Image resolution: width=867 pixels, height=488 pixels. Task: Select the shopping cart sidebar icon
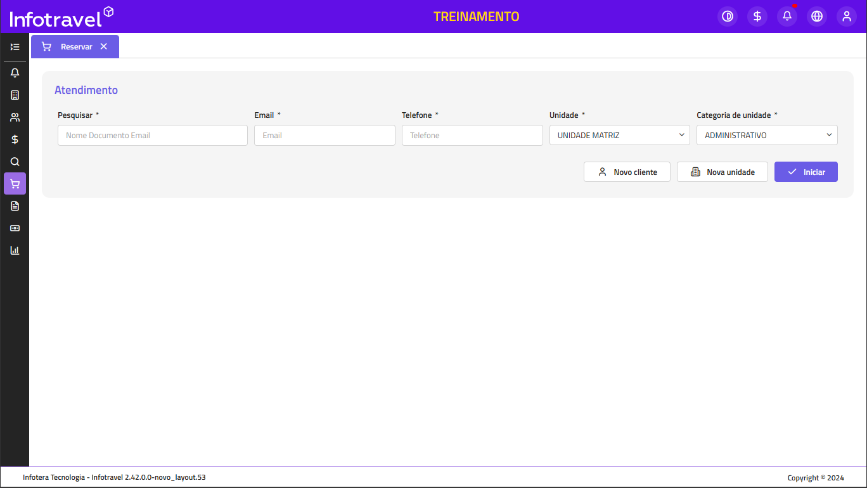coord(15,184)
